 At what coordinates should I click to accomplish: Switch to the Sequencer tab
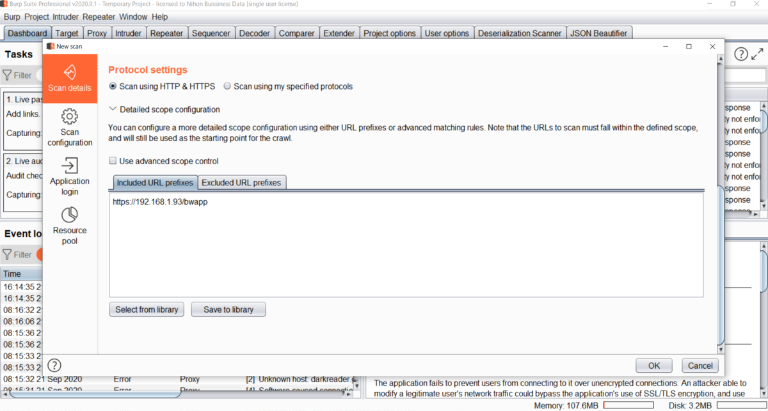pyautogui.click(x=211, y=33)
